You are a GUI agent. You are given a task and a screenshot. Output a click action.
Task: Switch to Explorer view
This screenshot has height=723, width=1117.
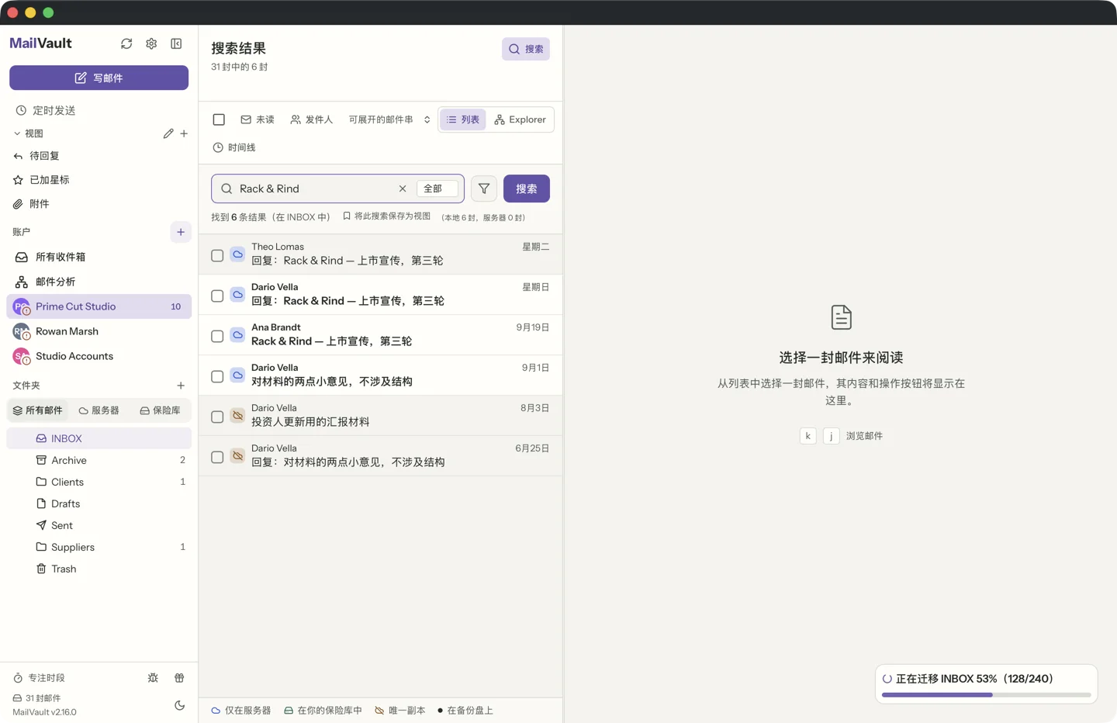point(520,119)
